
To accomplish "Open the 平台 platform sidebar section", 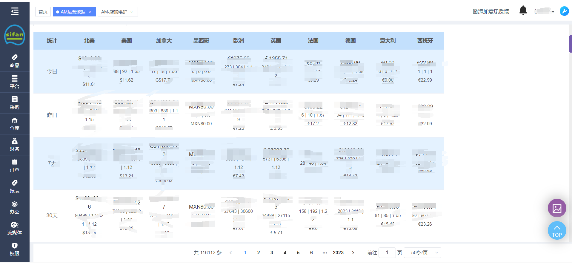I will coord(15,82).
